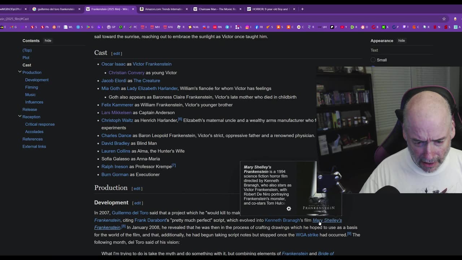Open the Gmail bookmark labeled G
The width and height of the screenshot is (462, 260).
[x=14, y=27]
